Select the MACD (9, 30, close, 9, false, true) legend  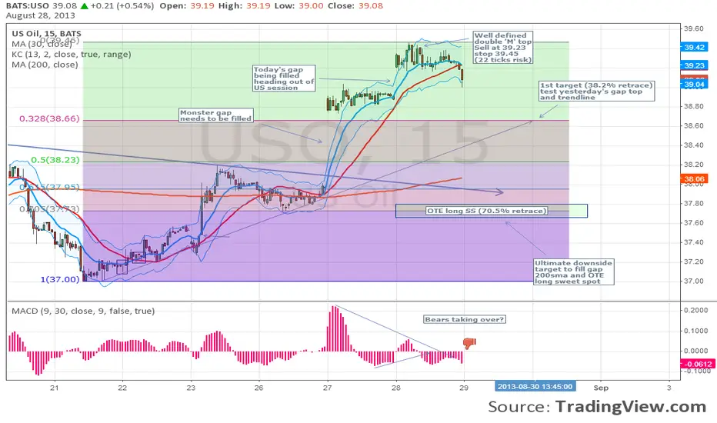pos(83,311)
